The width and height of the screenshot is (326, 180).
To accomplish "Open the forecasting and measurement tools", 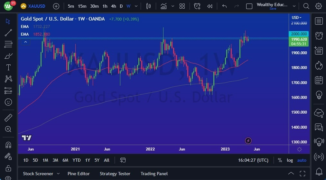I will pos(8,90).
